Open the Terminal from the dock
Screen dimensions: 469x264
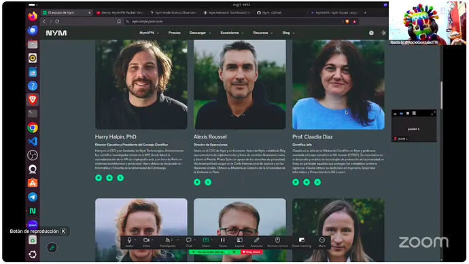[33, 113]
